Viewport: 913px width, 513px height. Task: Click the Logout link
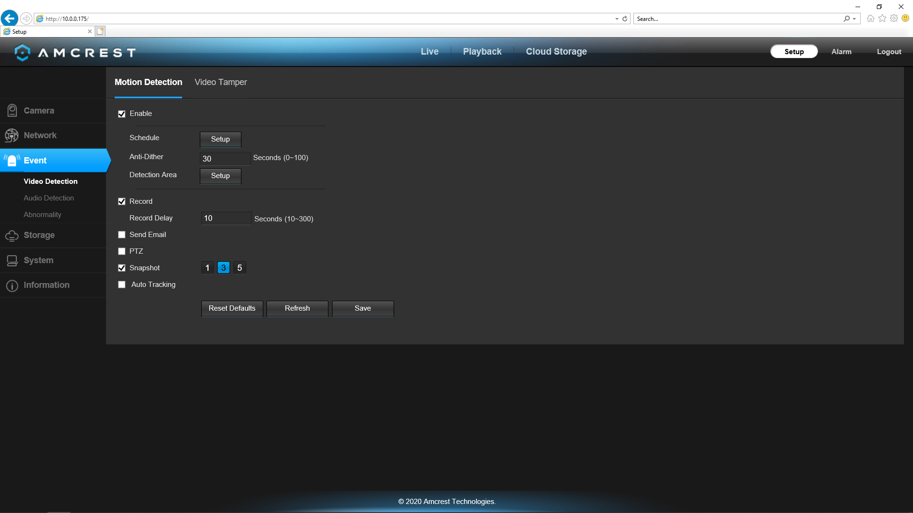point(889,51)
